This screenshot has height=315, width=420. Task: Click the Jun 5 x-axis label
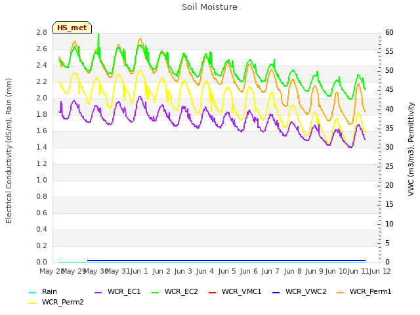(227, 271)
